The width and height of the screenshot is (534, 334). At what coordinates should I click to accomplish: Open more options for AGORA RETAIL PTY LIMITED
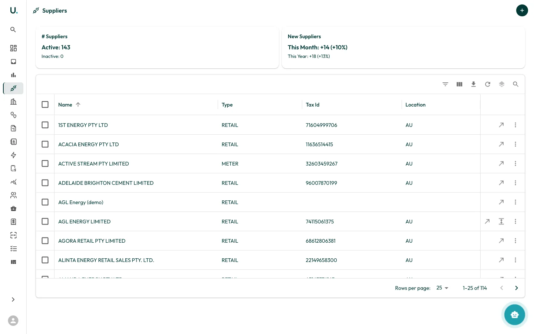pos(515,241)
